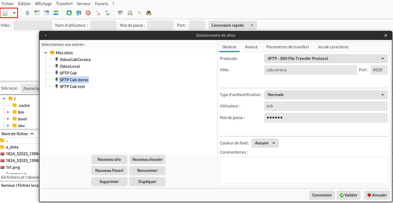Select the OdooLocal site entry

tap(70, 66)
